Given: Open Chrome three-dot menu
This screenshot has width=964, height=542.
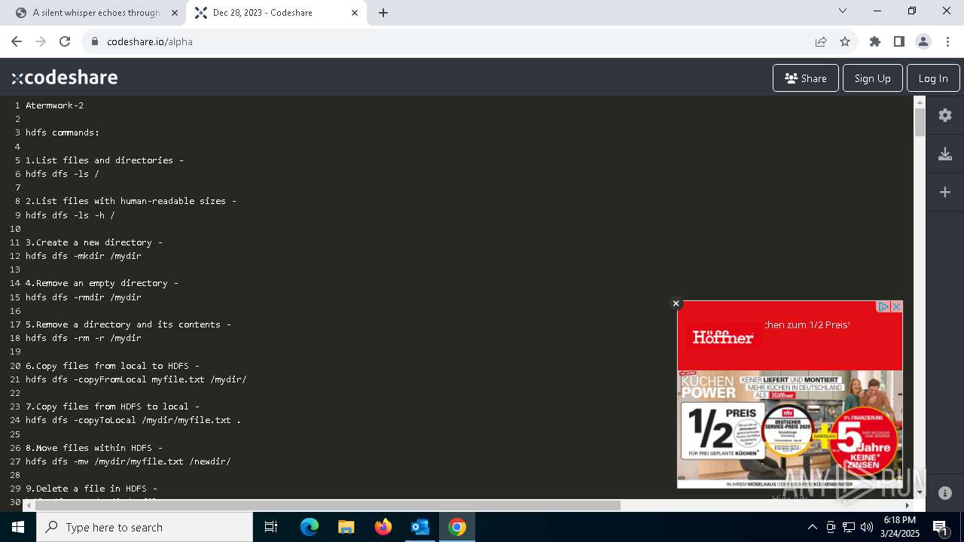Looking at the screenshot, I should (x=947, y=41).
